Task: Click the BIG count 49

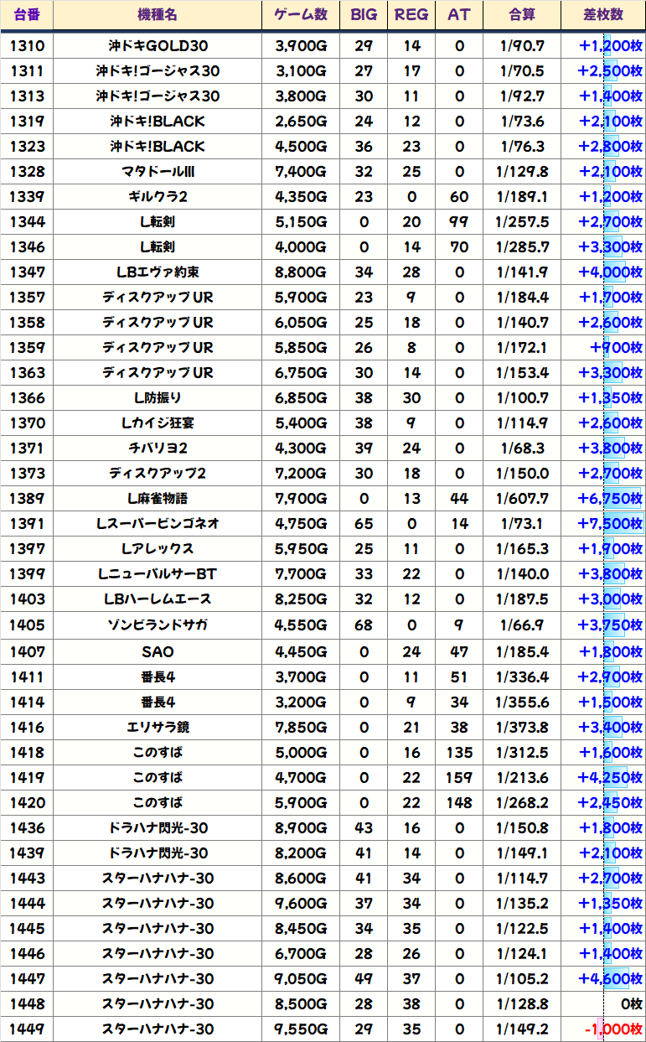Action: click(x=364, y=978)
